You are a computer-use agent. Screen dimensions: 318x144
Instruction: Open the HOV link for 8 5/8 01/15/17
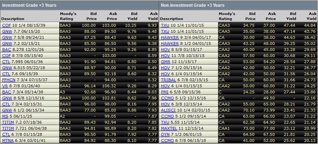[x=165, y=50]
